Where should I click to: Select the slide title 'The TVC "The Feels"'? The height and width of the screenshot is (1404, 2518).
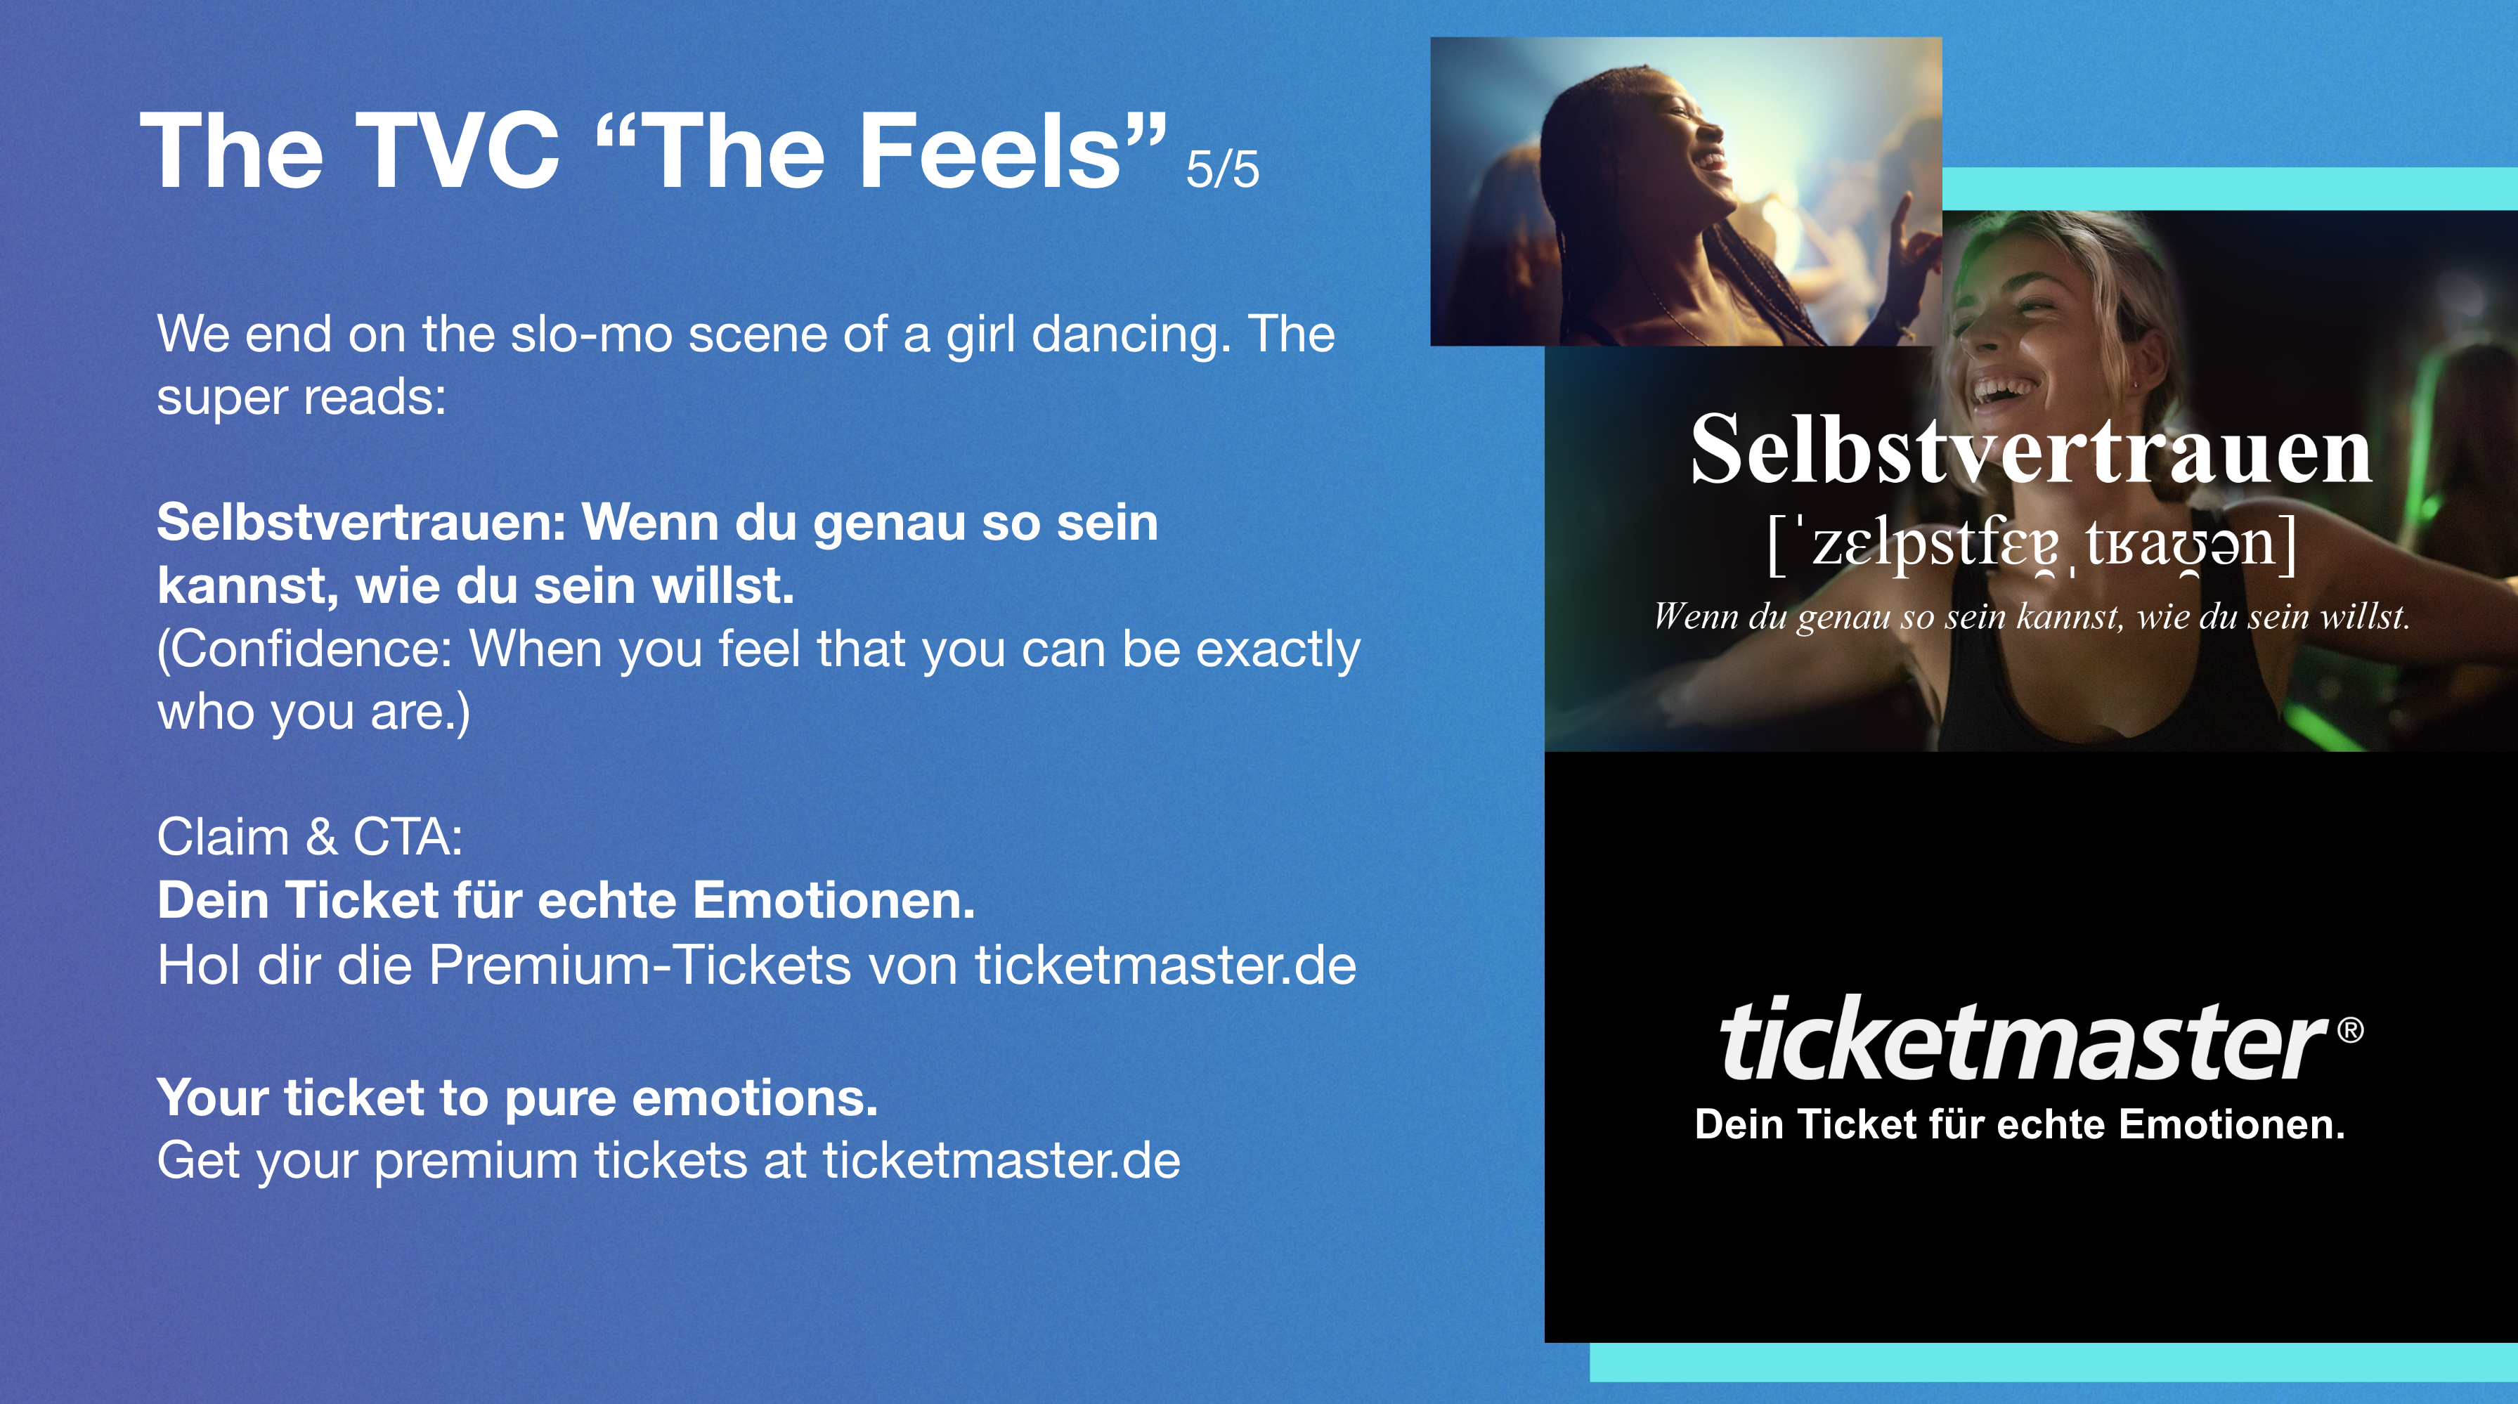coord(654,150)
